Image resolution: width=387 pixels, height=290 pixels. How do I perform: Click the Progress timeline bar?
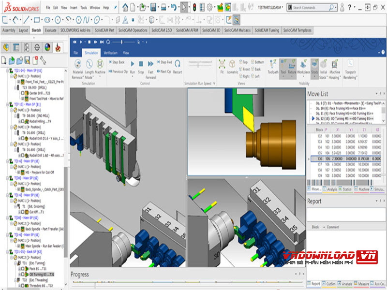tap(188, 282)
